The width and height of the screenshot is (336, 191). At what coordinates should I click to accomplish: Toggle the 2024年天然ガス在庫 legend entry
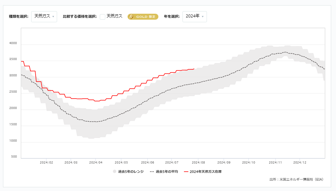point(203,171)
